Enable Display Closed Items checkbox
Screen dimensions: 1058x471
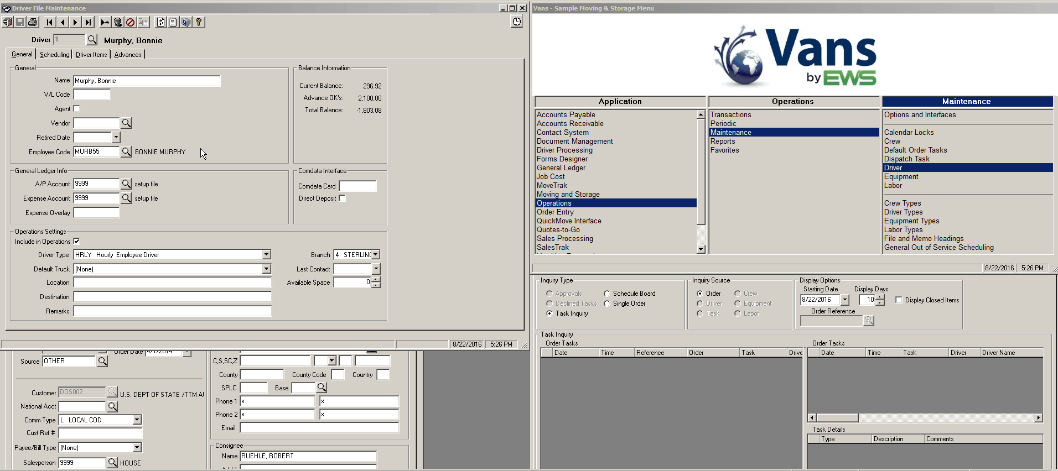point(899,300)
